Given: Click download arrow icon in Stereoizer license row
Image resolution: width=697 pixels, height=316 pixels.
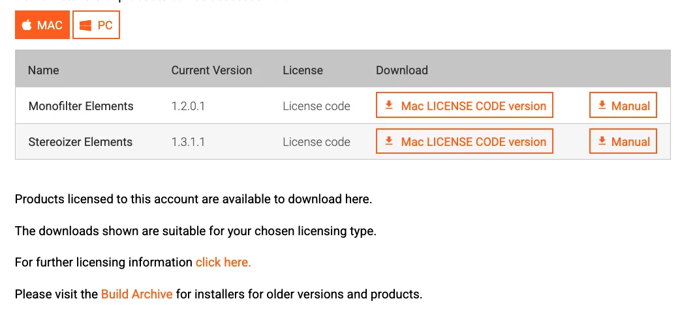Looking at the screenshot, I should pyautogui.click(x=389, y=141).
